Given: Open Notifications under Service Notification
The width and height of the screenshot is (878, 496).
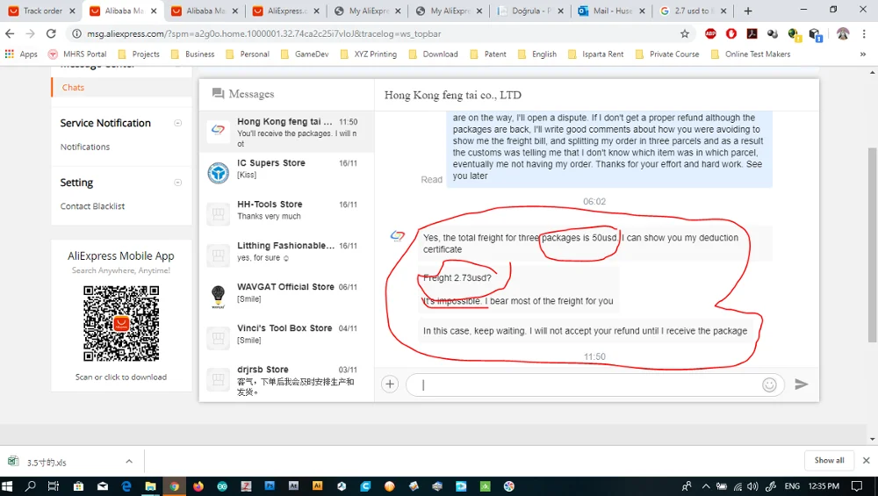Looking at the screenshot, I should pos(85,147).
